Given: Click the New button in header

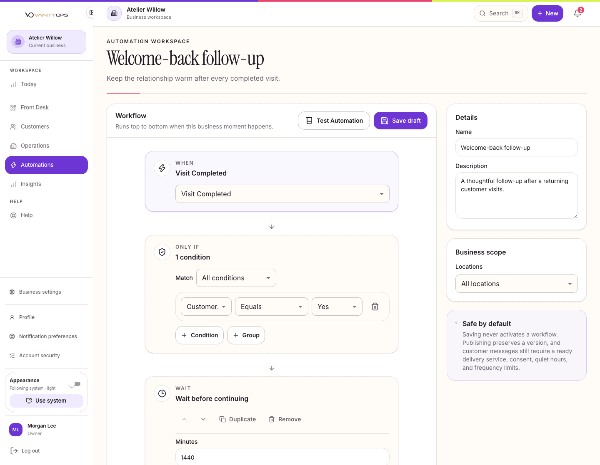Looking at the screenshot, I should [x=547, y=13].
